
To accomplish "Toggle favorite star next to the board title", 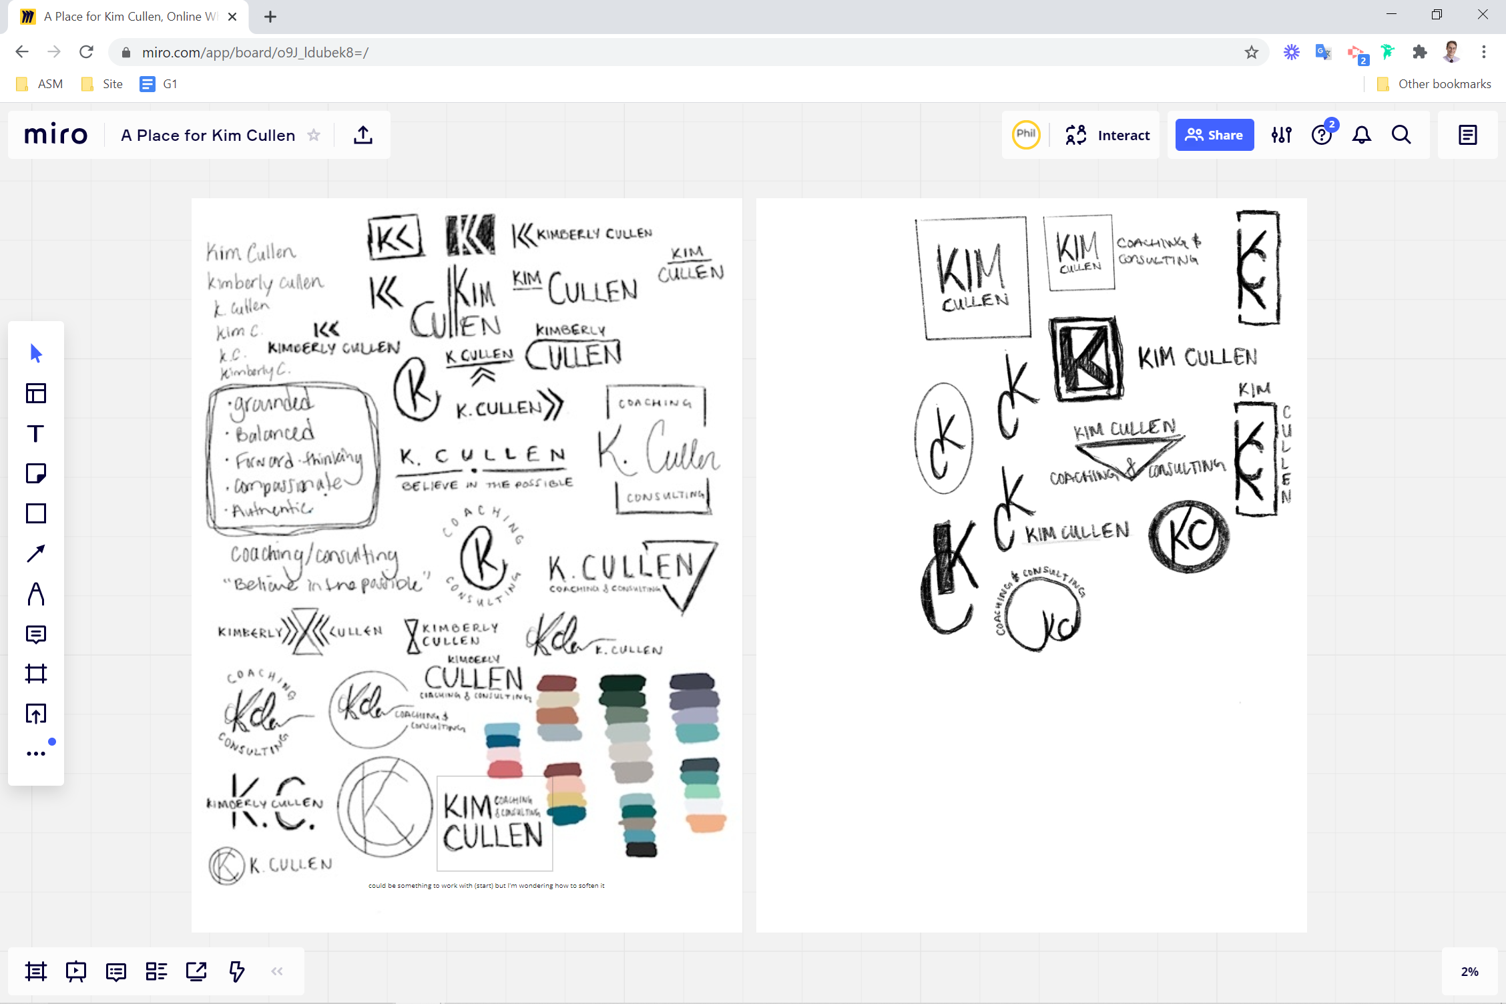I will pos(314,135).
